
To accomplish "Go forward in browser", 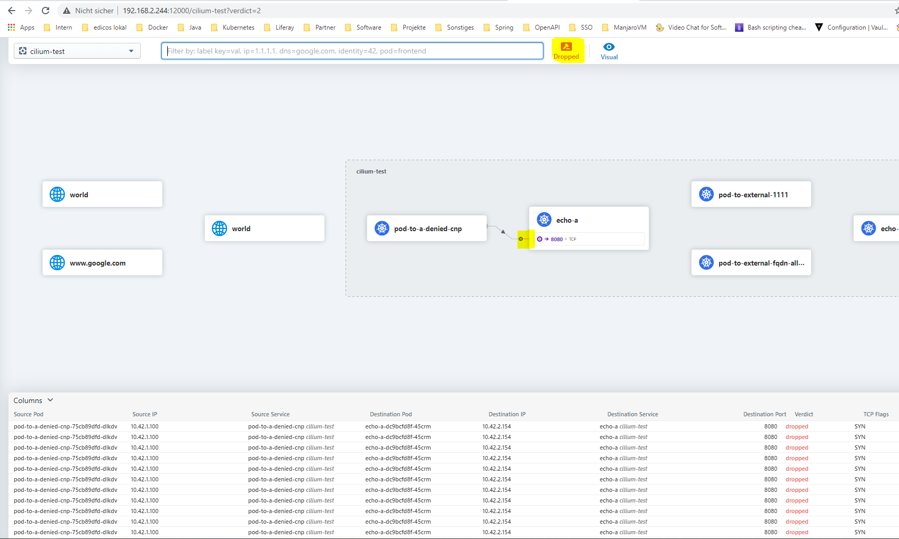I will point(29,11).
